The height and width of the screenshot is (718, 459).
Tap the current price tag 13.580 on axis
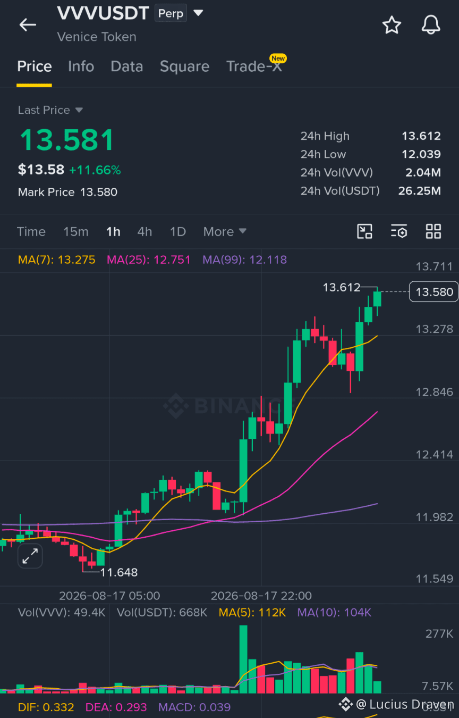pyautogui.click(x=433, y=291)
